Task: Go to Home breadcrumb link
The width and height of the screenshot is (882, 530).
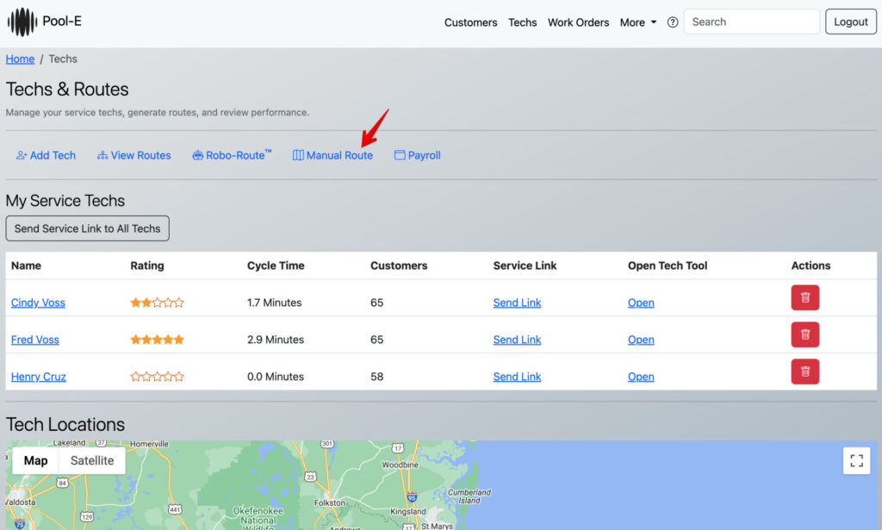Action: pos(20,59)
